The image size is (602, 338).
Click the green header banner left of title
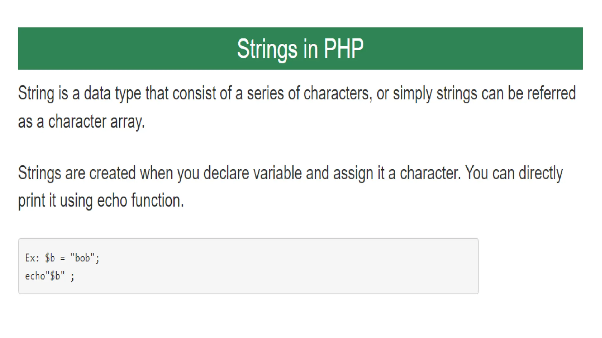(126, 48)
